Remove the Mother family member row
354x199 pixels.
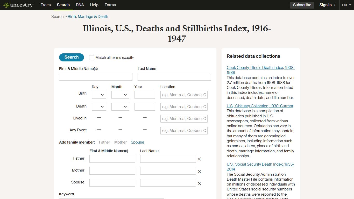[x=199, y=171]
